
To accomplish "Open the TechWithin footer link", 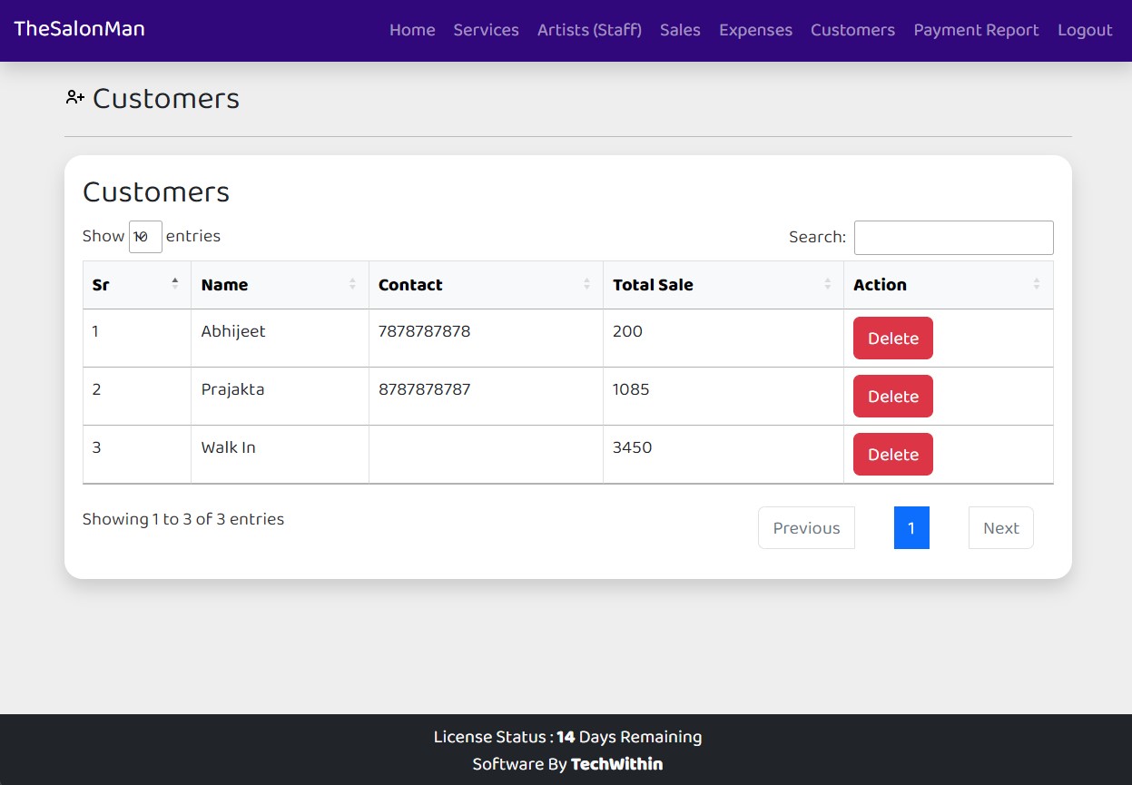I will point(616,764).
